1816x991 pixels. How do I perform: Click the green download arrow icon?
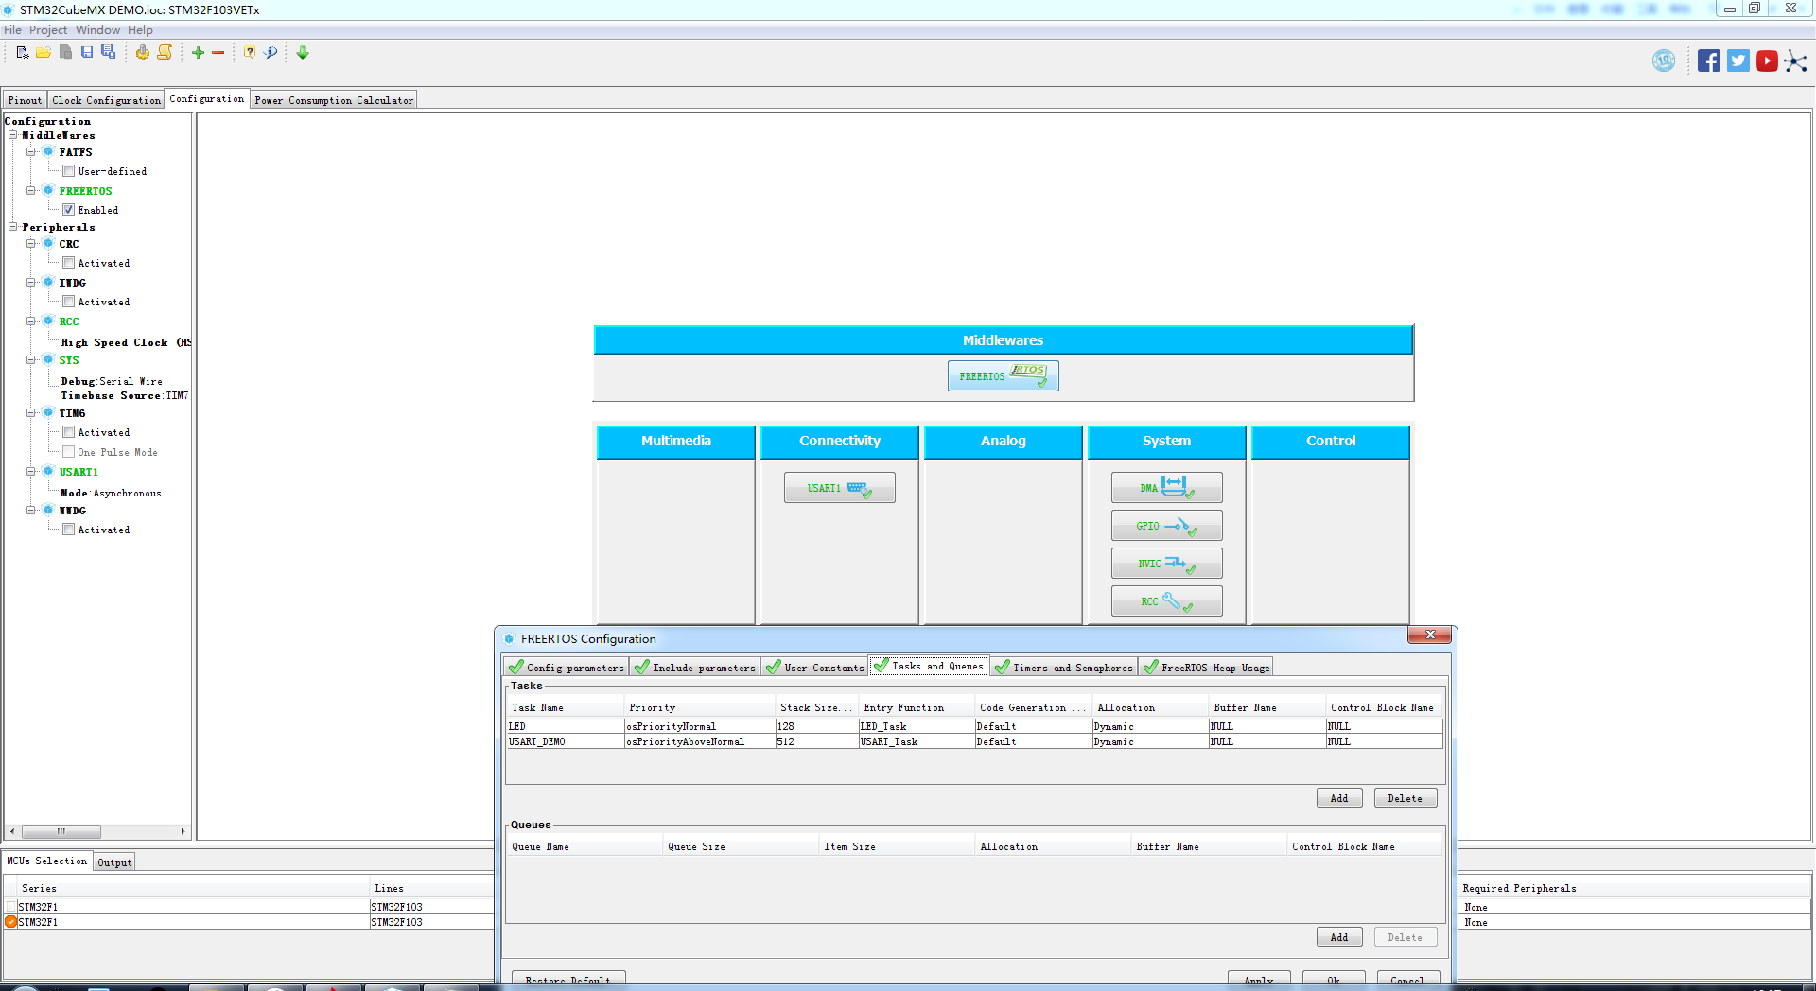[303, 53]
